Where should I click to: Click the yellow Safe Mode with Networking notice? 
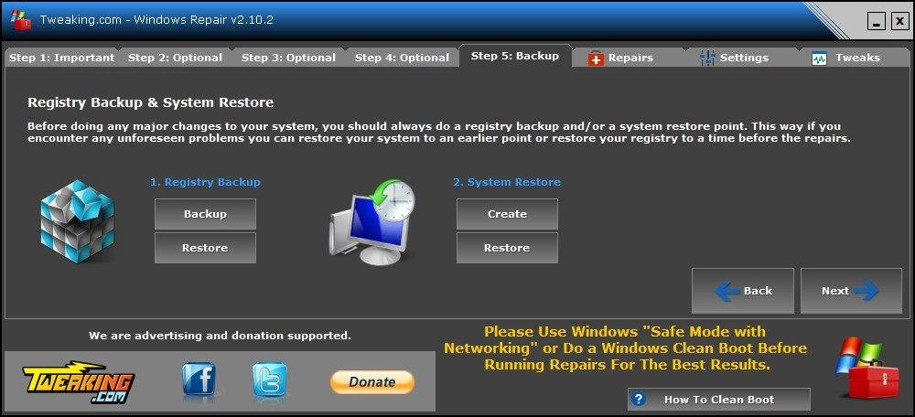click(x=625, y=348)
